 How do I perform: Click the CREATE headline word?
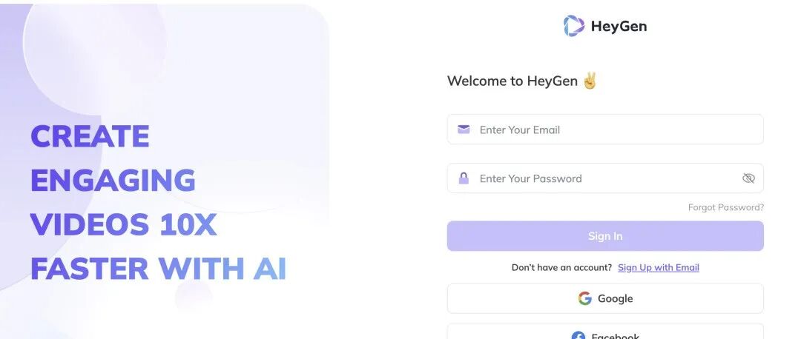pyautogui.click(x=90, y=137)
